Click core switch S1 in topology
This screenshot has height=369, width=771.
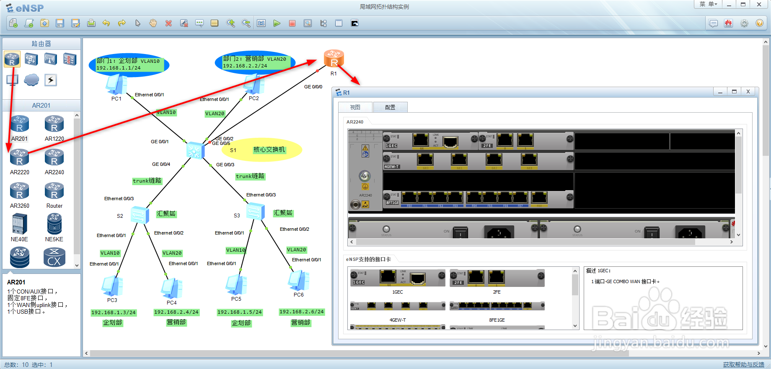[x=195, y=150]
